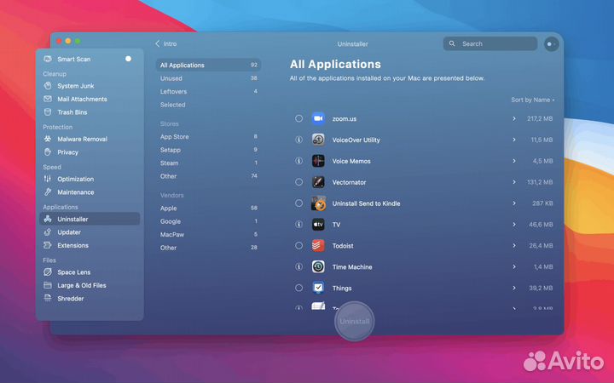Expand Uninstall Send to Kindle details chevron
The height and width of the screenshot is (383, 614).
pyautogui.click(x=514, y=203)
